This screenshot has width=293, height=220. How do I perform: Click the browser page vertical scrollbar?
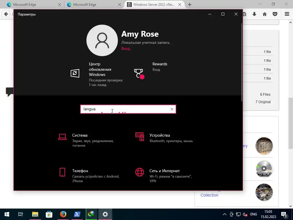291,123
